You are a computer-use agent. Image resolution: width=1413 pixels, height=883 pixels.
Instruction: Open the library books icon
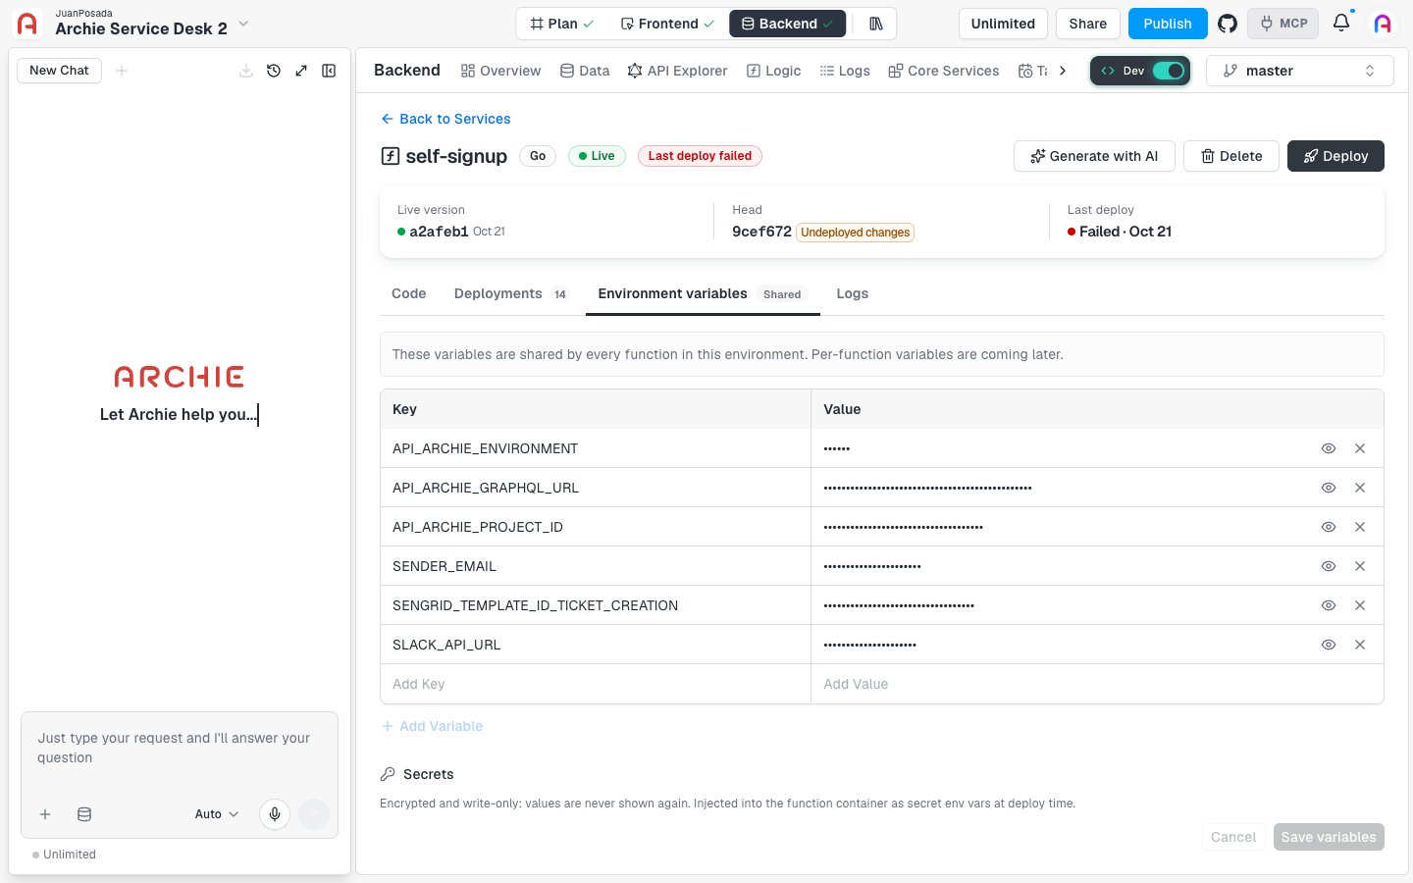(876, 24)
